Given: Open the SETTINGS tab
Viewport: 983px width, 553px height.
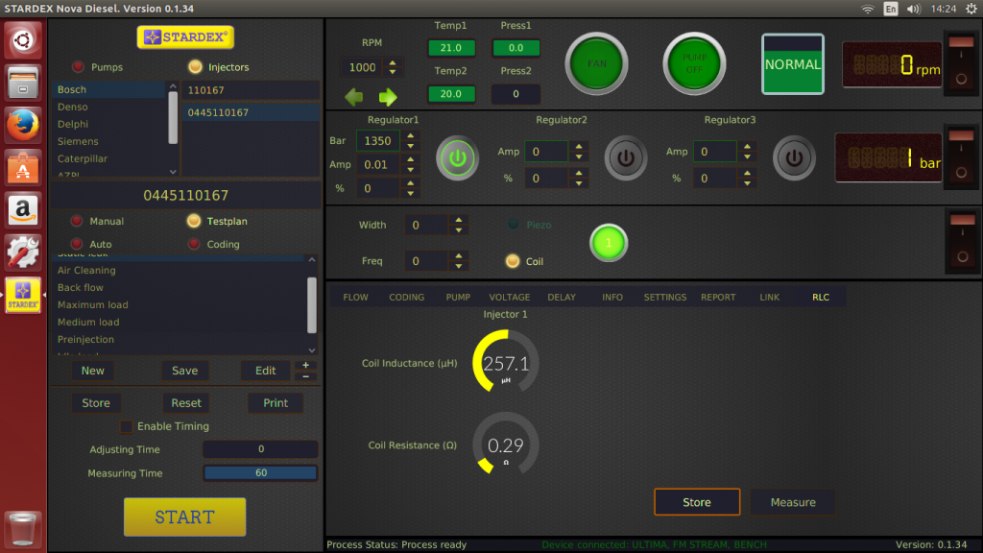Looking at the screenshot, I should tap(664, 298).
